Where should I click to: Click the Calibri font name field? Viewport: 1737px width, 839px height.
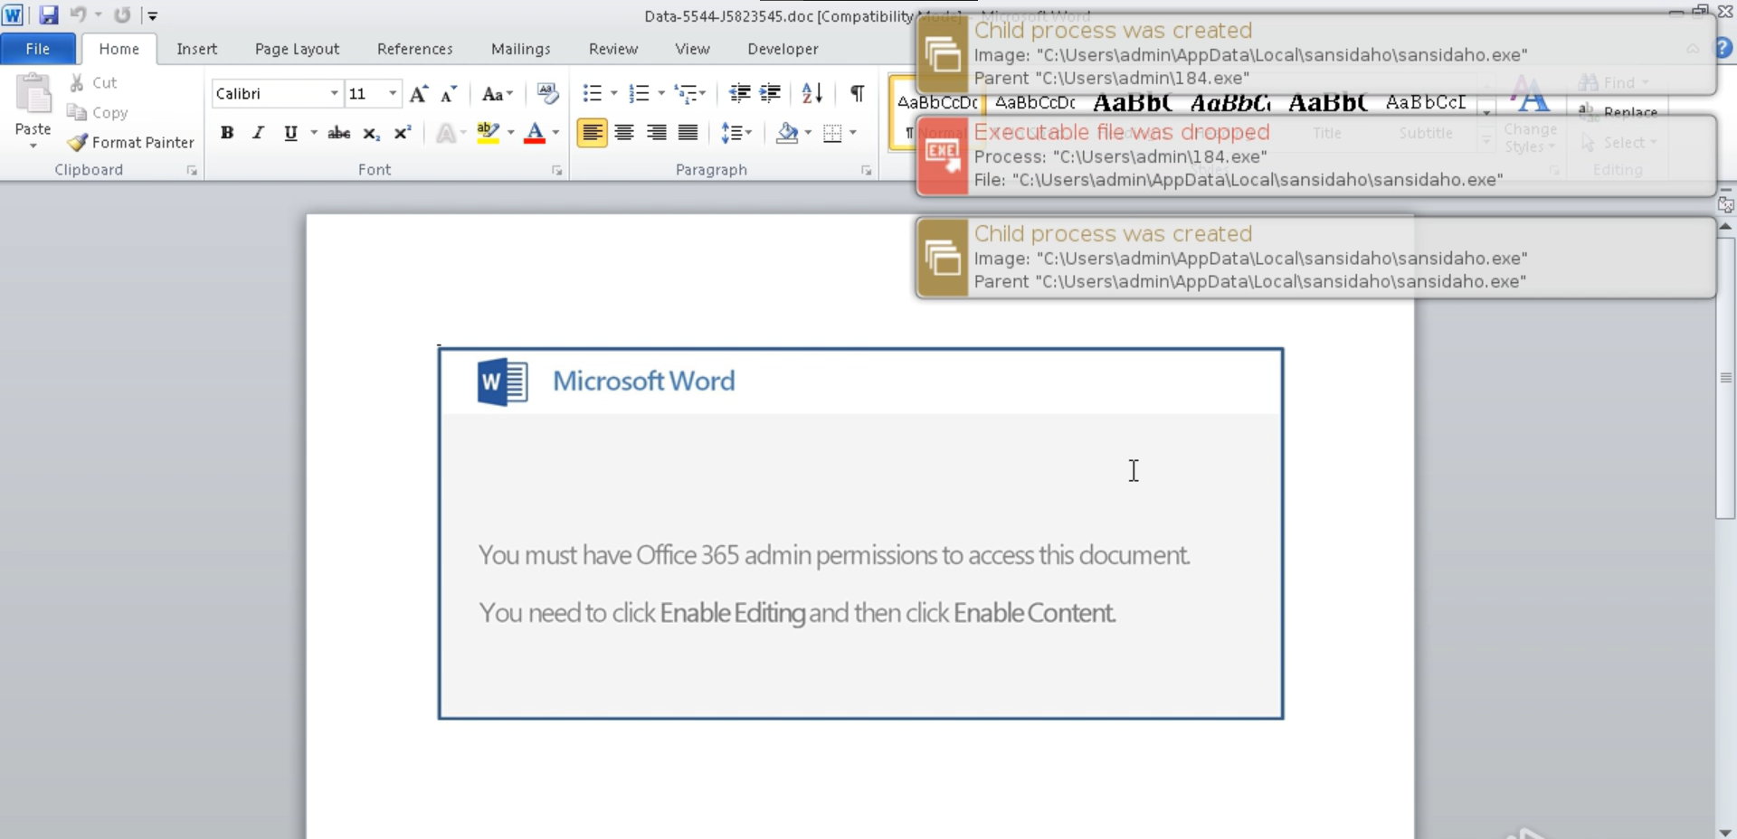pyautogui.click(x=270, y=93)
